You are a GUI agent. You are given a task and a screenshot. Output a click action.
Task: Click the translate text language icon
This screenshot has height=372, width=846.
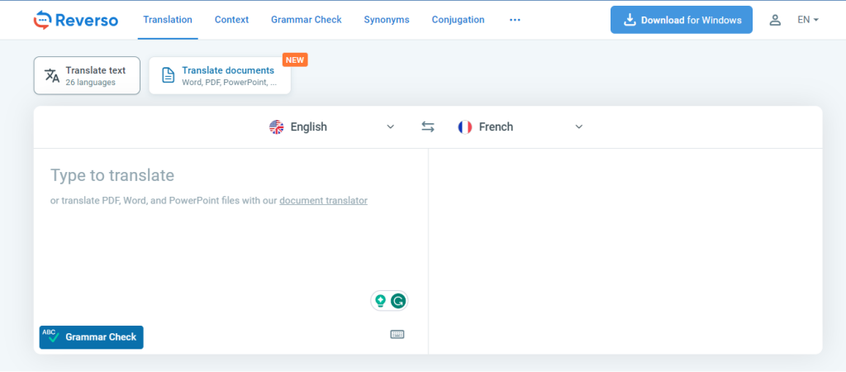pos(52,75)
